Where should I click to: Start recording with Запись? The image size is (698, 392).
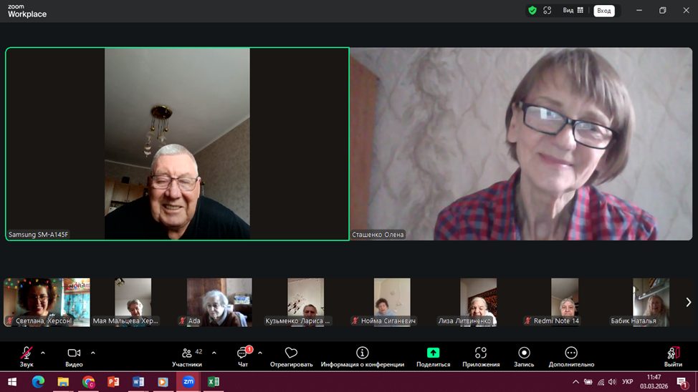pos(524,353)
